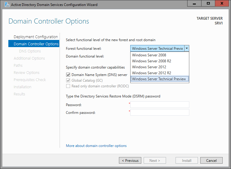Enable Read only domain controller (RODC) checkbox

68,86
